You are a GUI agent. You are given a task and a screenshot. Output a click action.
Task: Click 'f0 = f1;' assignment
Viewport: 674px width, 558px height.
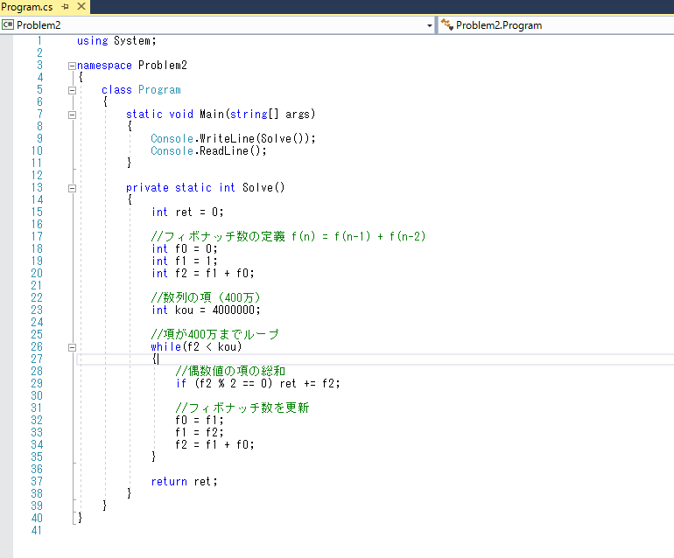pyautogui.click(x=200, y=420)
